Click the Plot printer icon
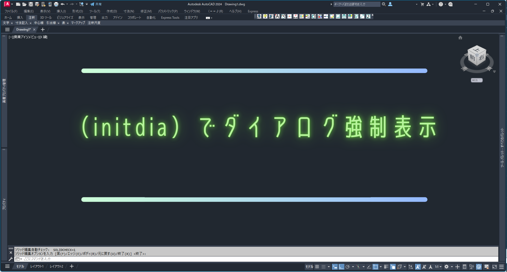 (56, 4)
